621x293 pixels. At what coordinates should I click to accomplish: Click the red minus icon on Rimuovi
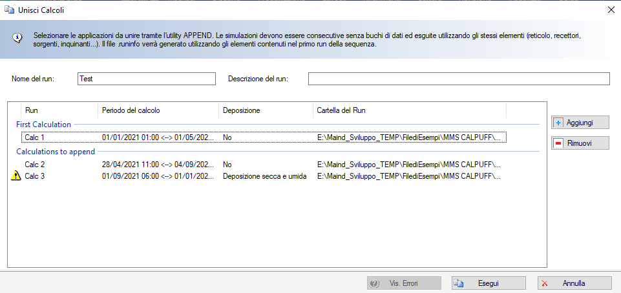pos(558,143)
